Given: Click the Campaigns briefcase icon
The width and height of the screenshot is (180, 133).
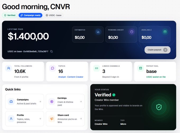Looking at the screenshot, I should [11, 102].
